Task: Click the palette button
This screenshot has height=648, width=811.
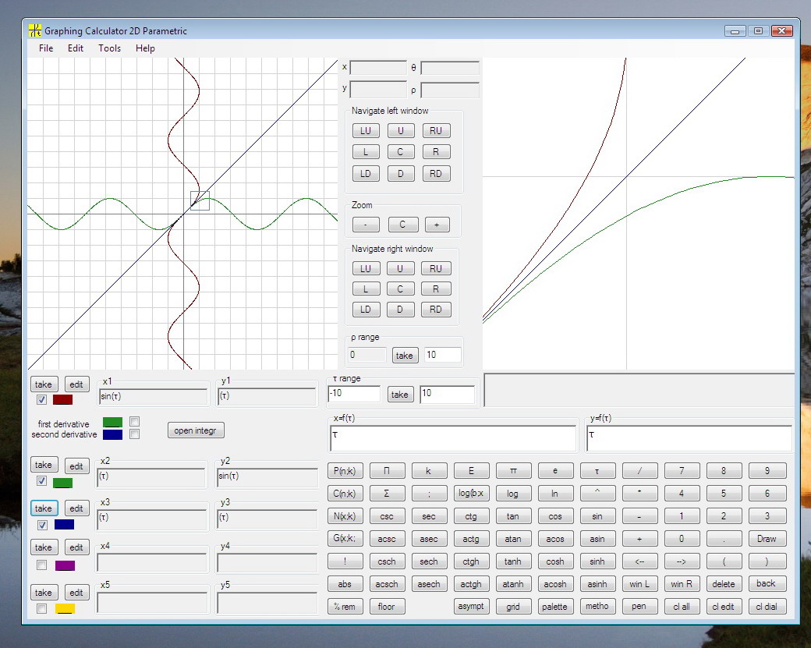Action: coord(555,607)
